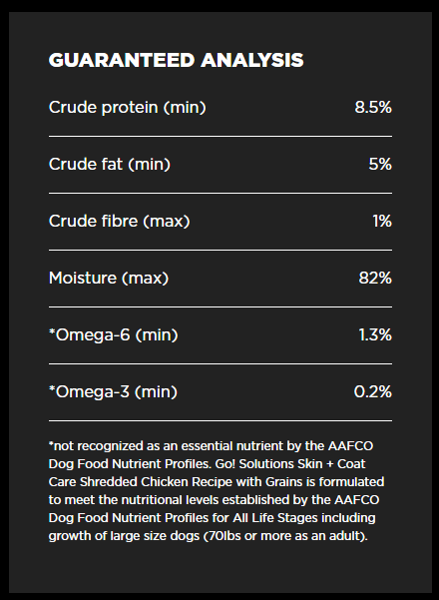Click the 1% crude fibre value
The image size is (439, 600).
(382, 222)
